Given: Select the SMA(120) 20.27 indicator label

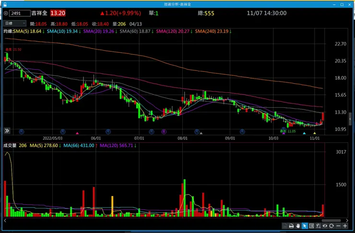Looking at the screenshot, I should point(173,31).
